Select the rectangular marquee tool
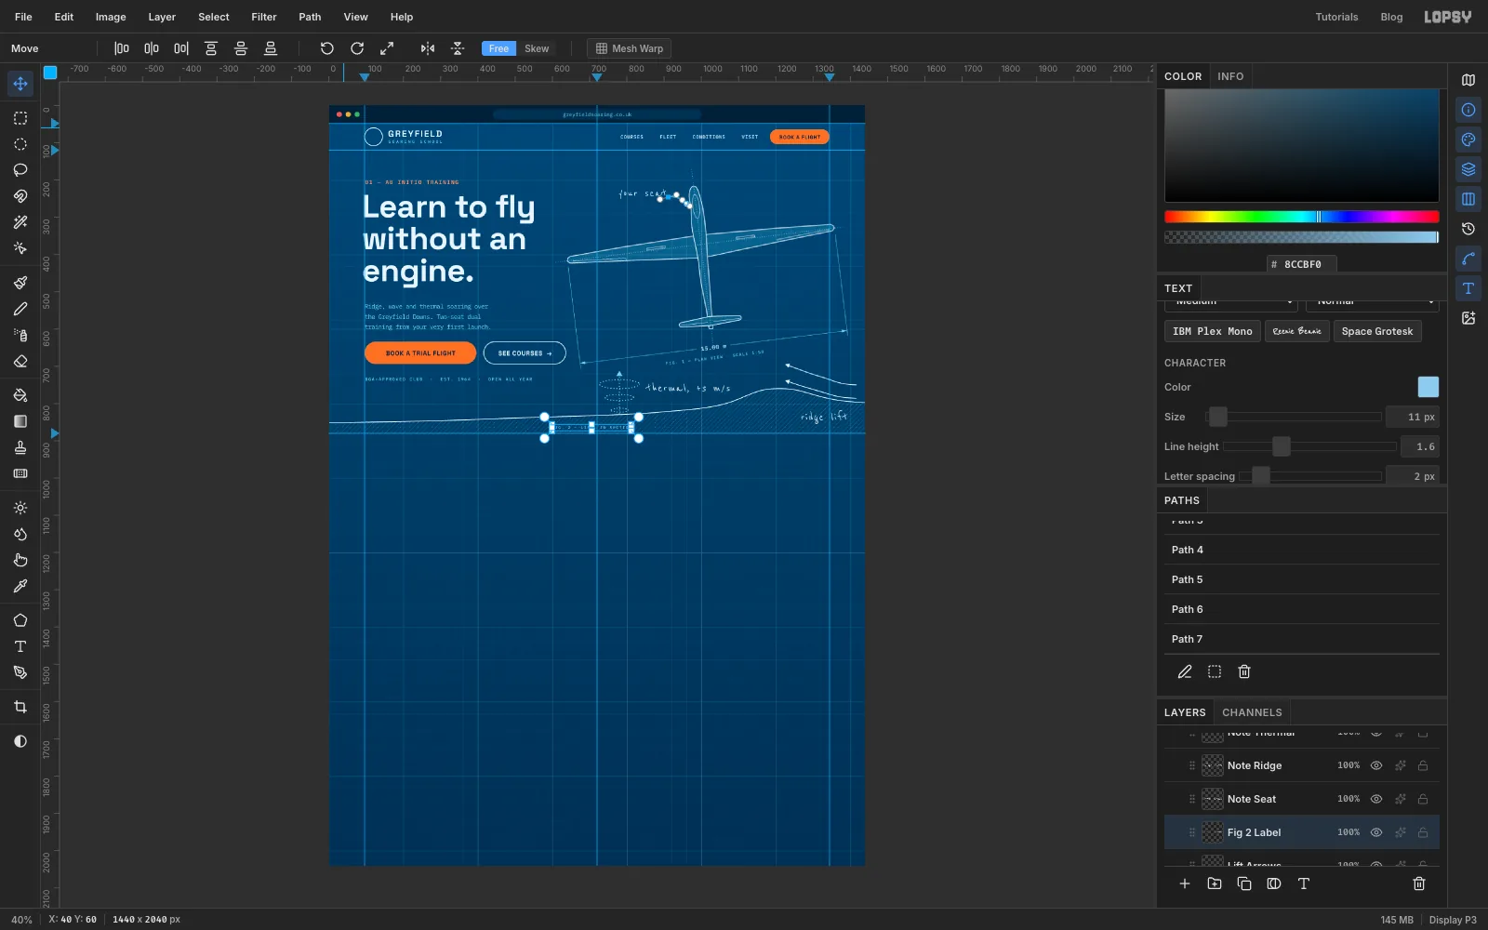 tap(20, 118)
